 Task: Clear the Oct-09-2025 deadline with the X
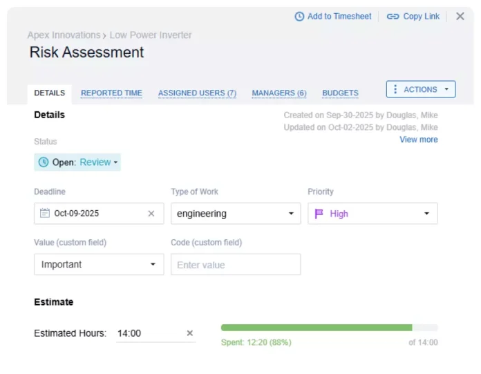pos(151,213)
